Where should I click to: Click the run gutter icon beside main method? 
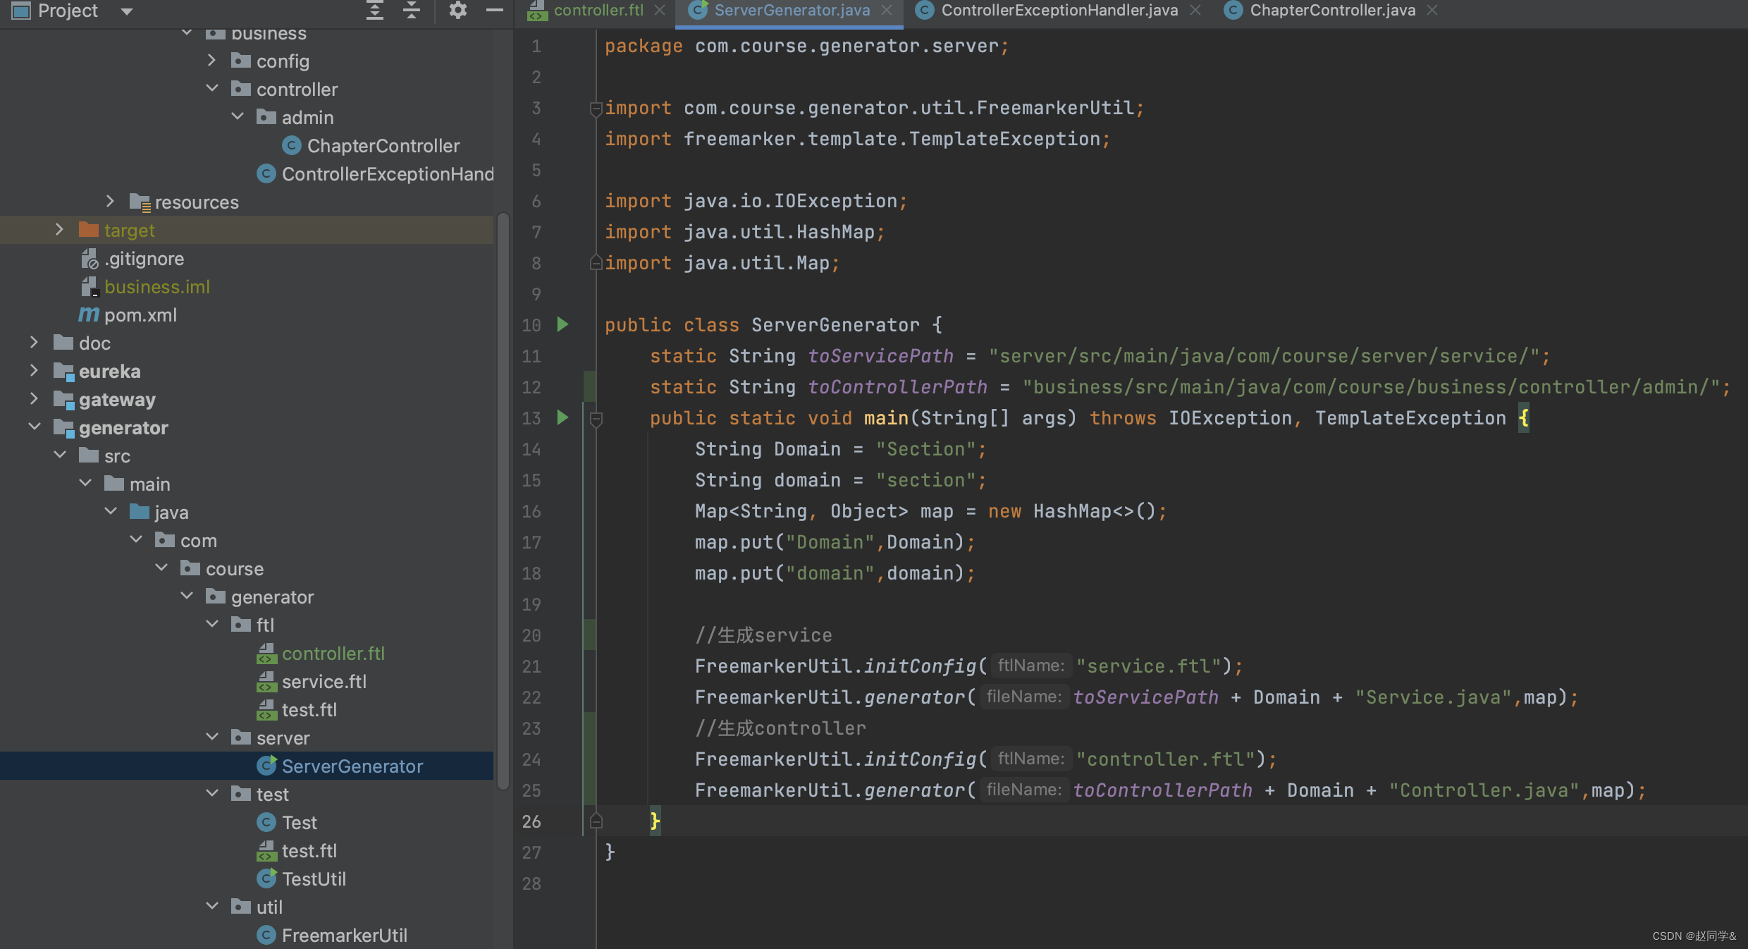coord(562,417)
